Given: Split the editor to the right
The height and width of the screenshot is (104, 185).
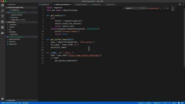Looking at the screenshot, I should [180, 4].
